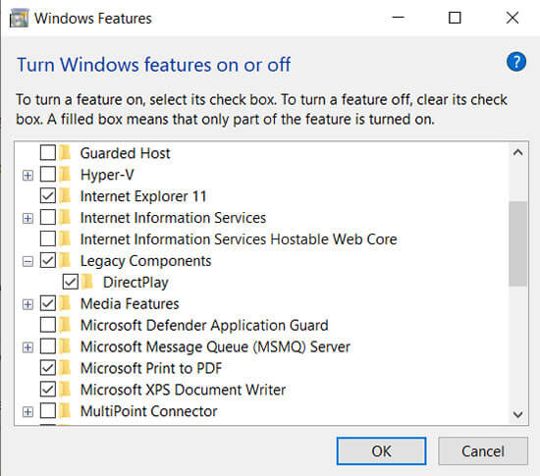Click folder icon beside Microsoft Defender Application Guard

pos(65,325)
